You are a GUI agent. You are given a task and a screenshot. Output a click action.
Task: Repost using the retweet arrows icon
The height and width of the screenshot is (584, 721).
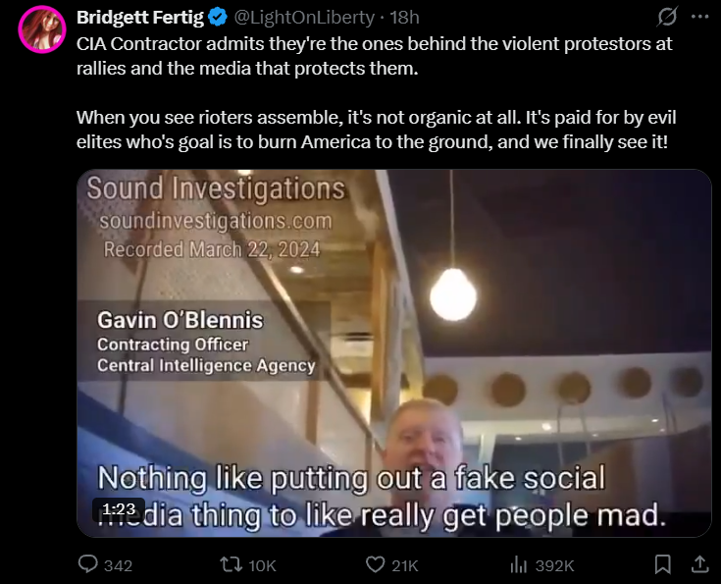pos(232,564)
